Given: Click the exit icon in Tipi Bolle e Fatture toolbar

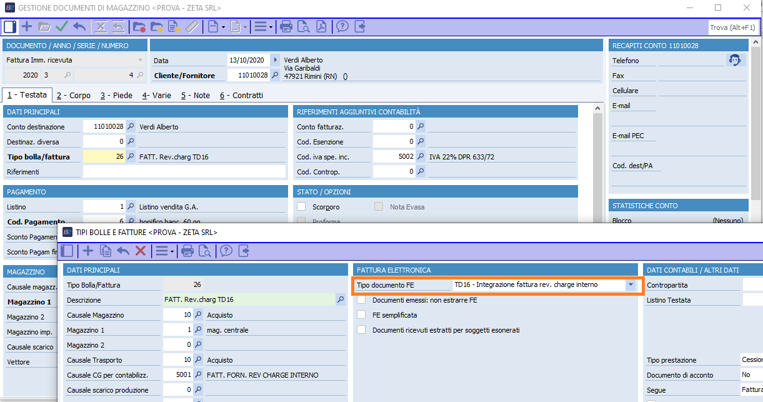Looking at the screenshot, I should 243,251.
